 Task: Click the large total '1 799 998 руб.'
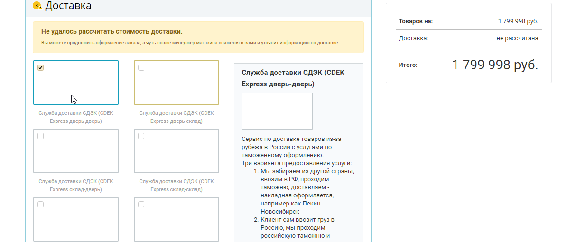(x=495, y=65)
